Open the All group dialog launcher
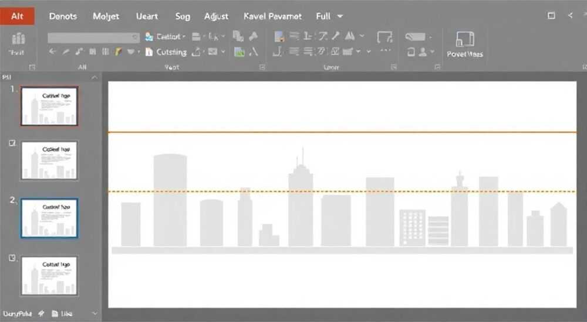Image resolution: width=587 pixels, height=322 pixels. (x=32, y=67)
